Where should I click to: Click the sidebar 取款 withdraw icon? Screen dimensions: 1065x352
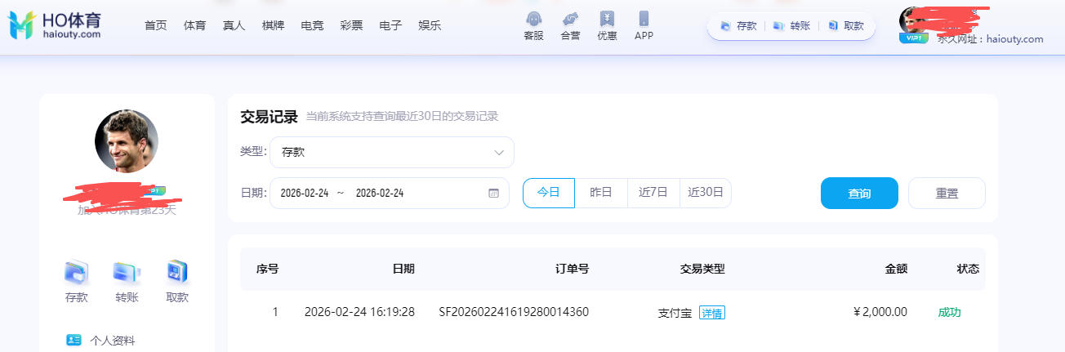tap(177, 272)
